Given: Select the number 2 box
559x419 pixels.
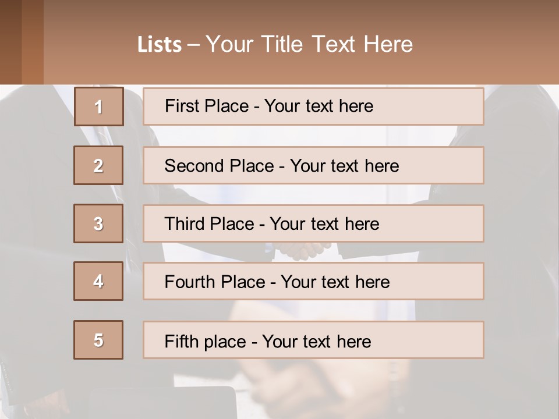Looking at the screenshot, I should tap(98, 165).
